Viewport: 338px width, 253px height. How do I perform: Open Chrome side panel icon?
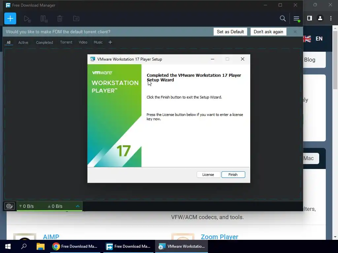pyautogui.click(x=310, y=18)
